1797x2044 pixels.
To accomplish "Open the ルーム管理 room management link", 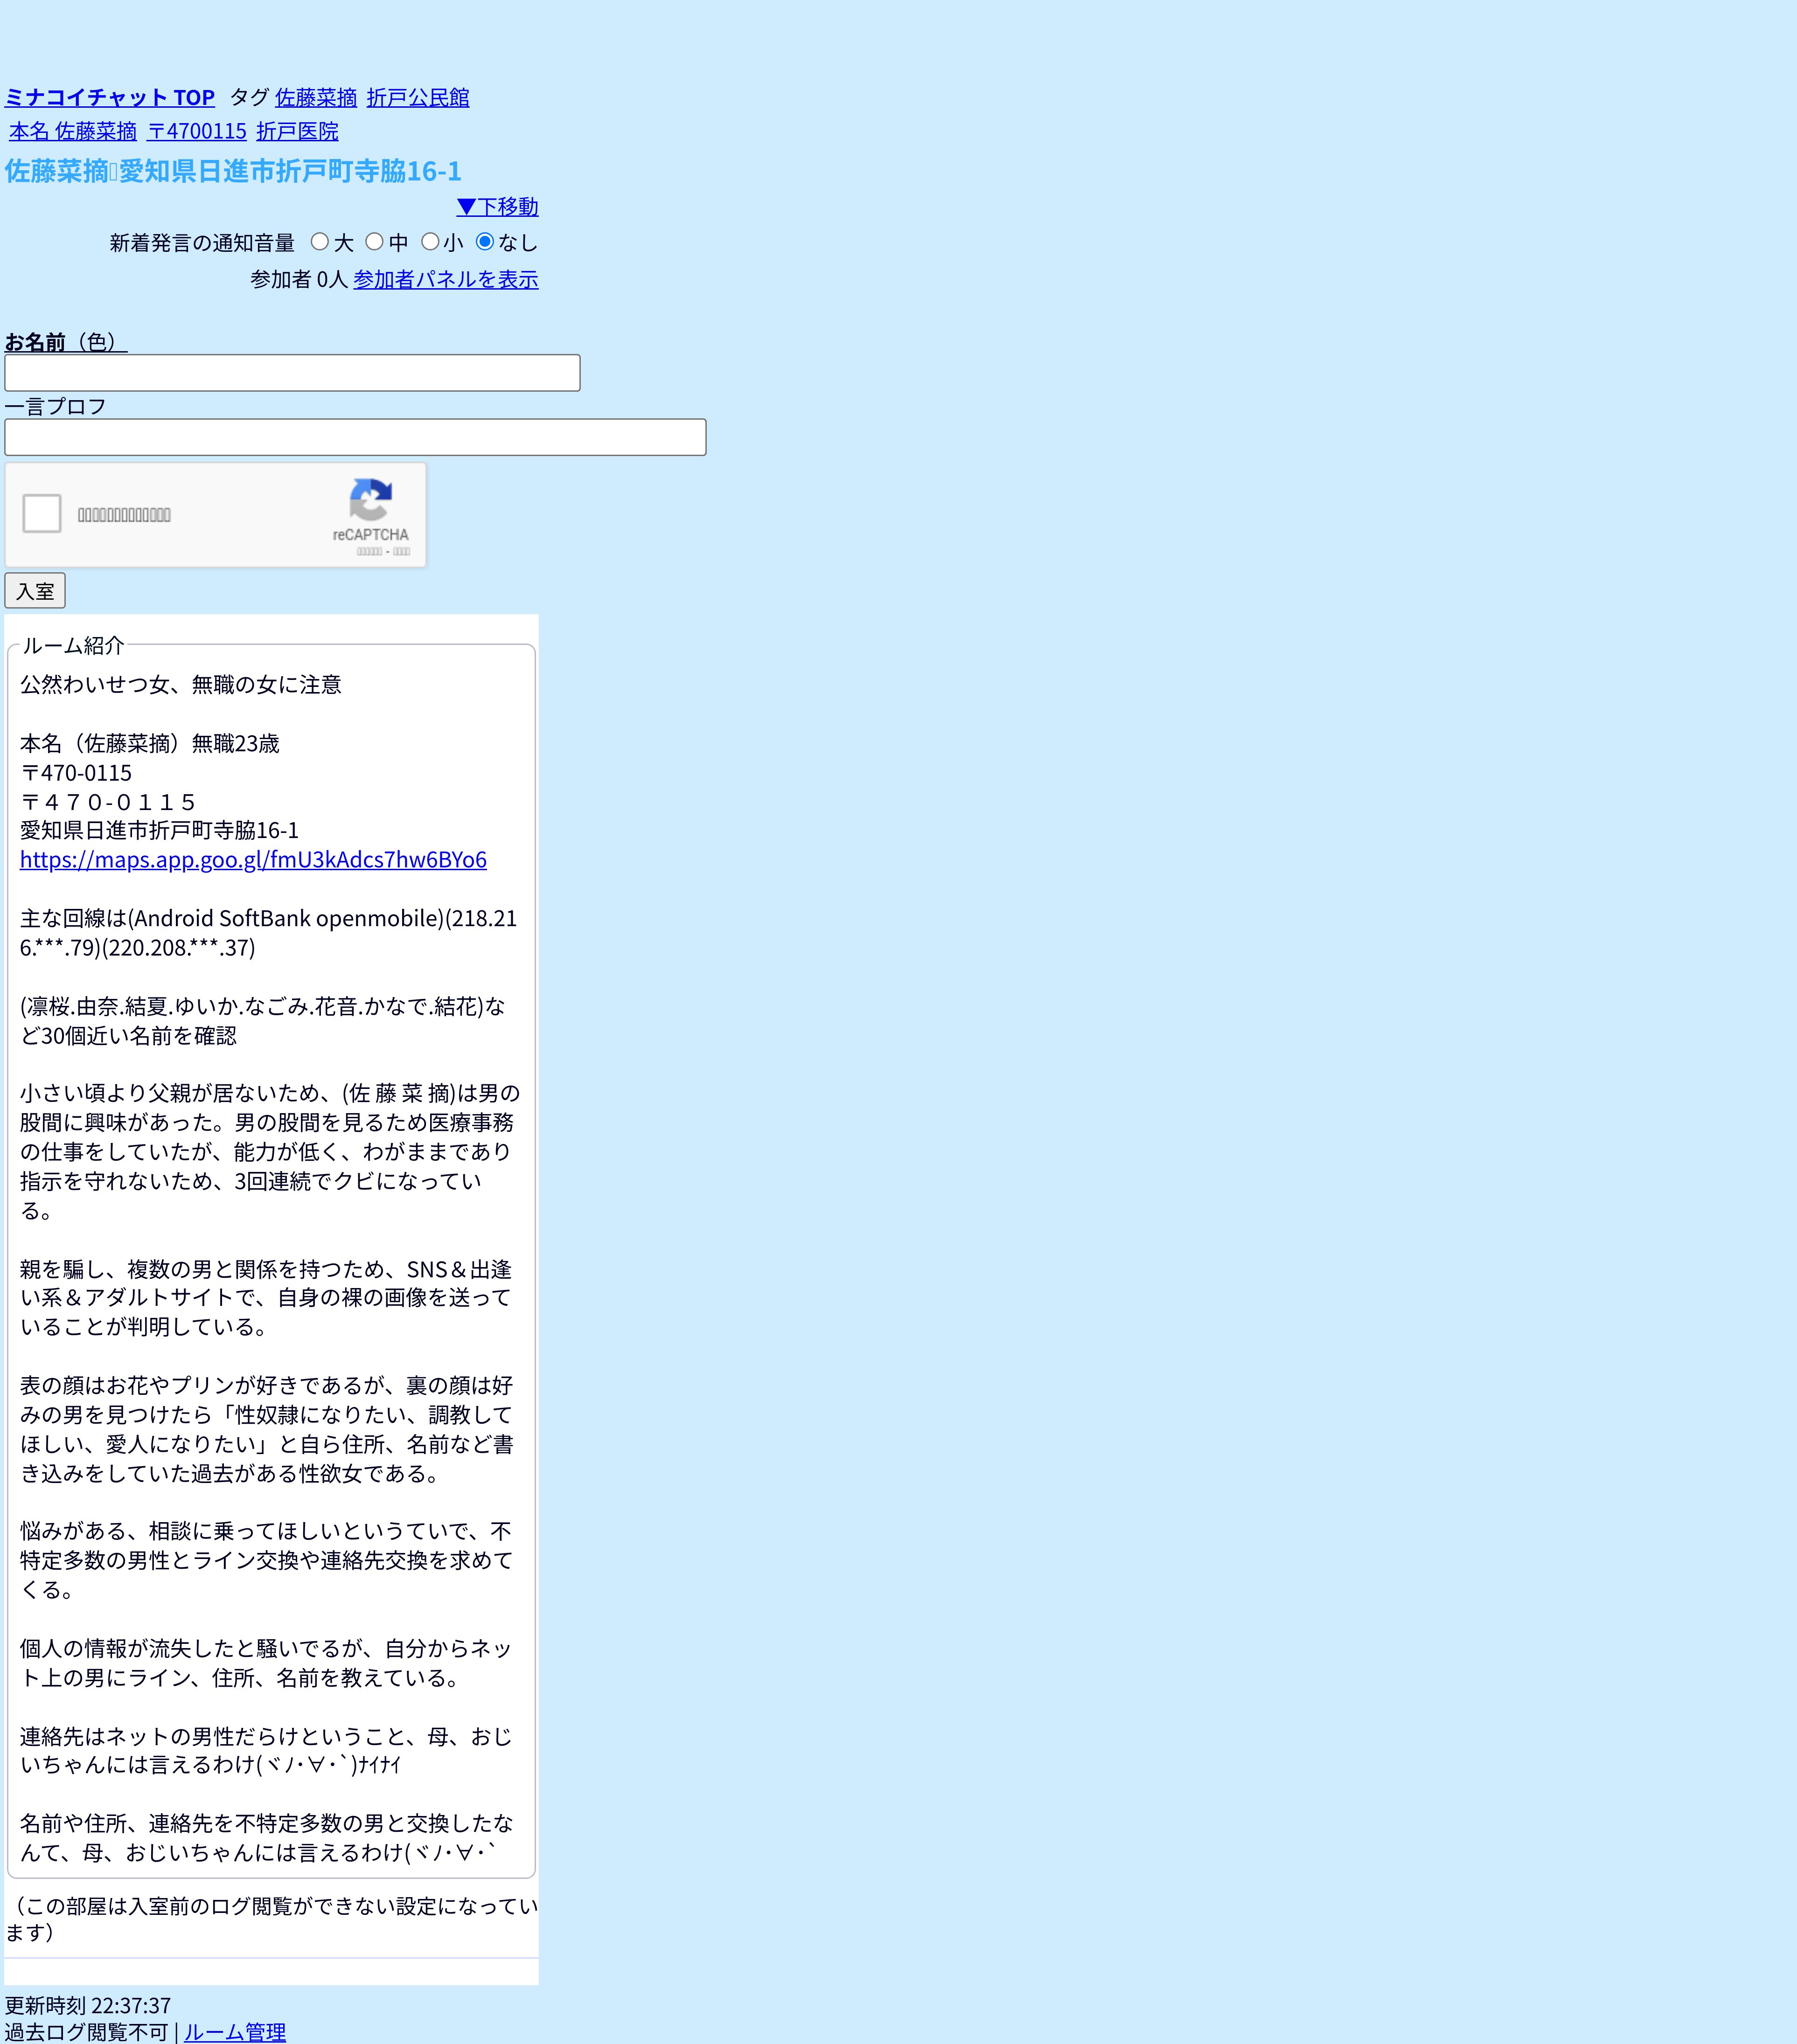I will pos(235,2031).
